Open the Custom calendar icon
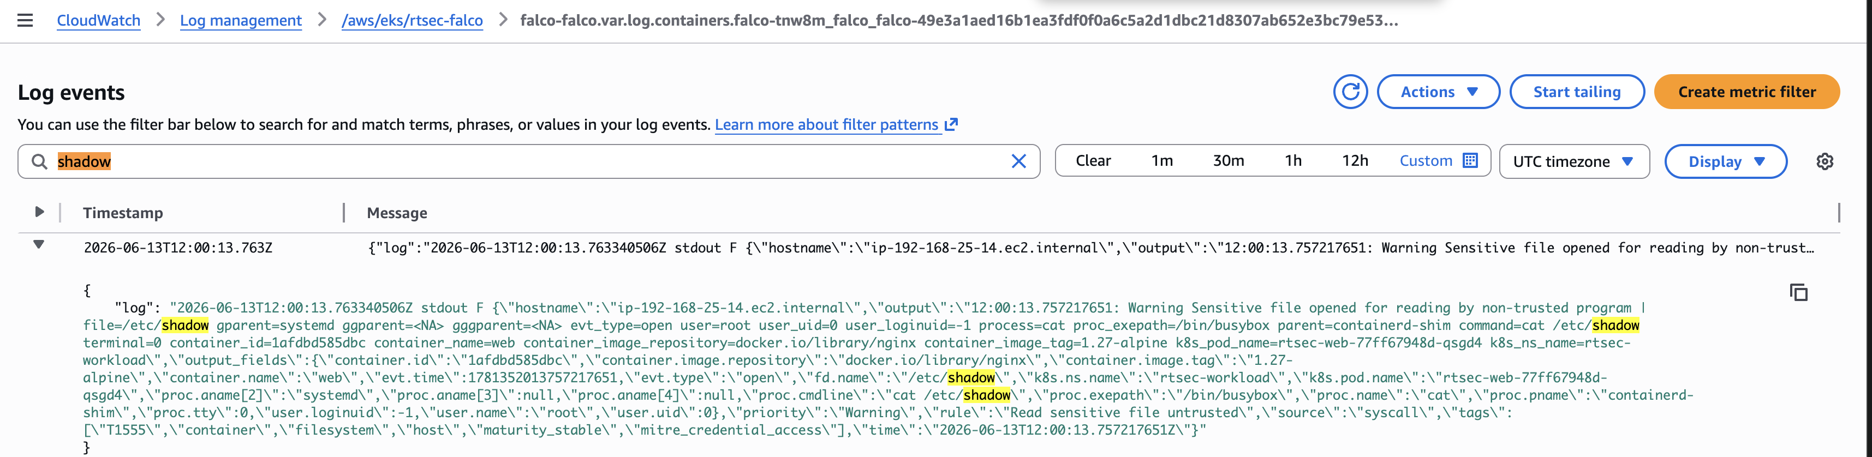The image size is (1872, 457). coord(1470,160)
